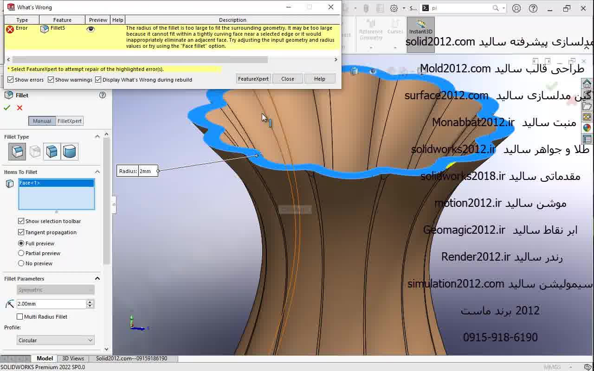
Task: Click scroll-right arrow in What's Wrong list
Action: (336, 59)
